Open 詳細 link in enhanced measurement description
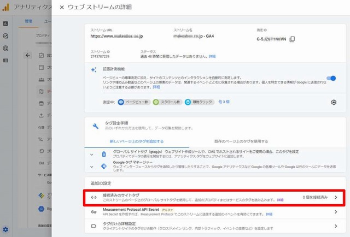This screenshot has height=237, width=350. point(156,87)
